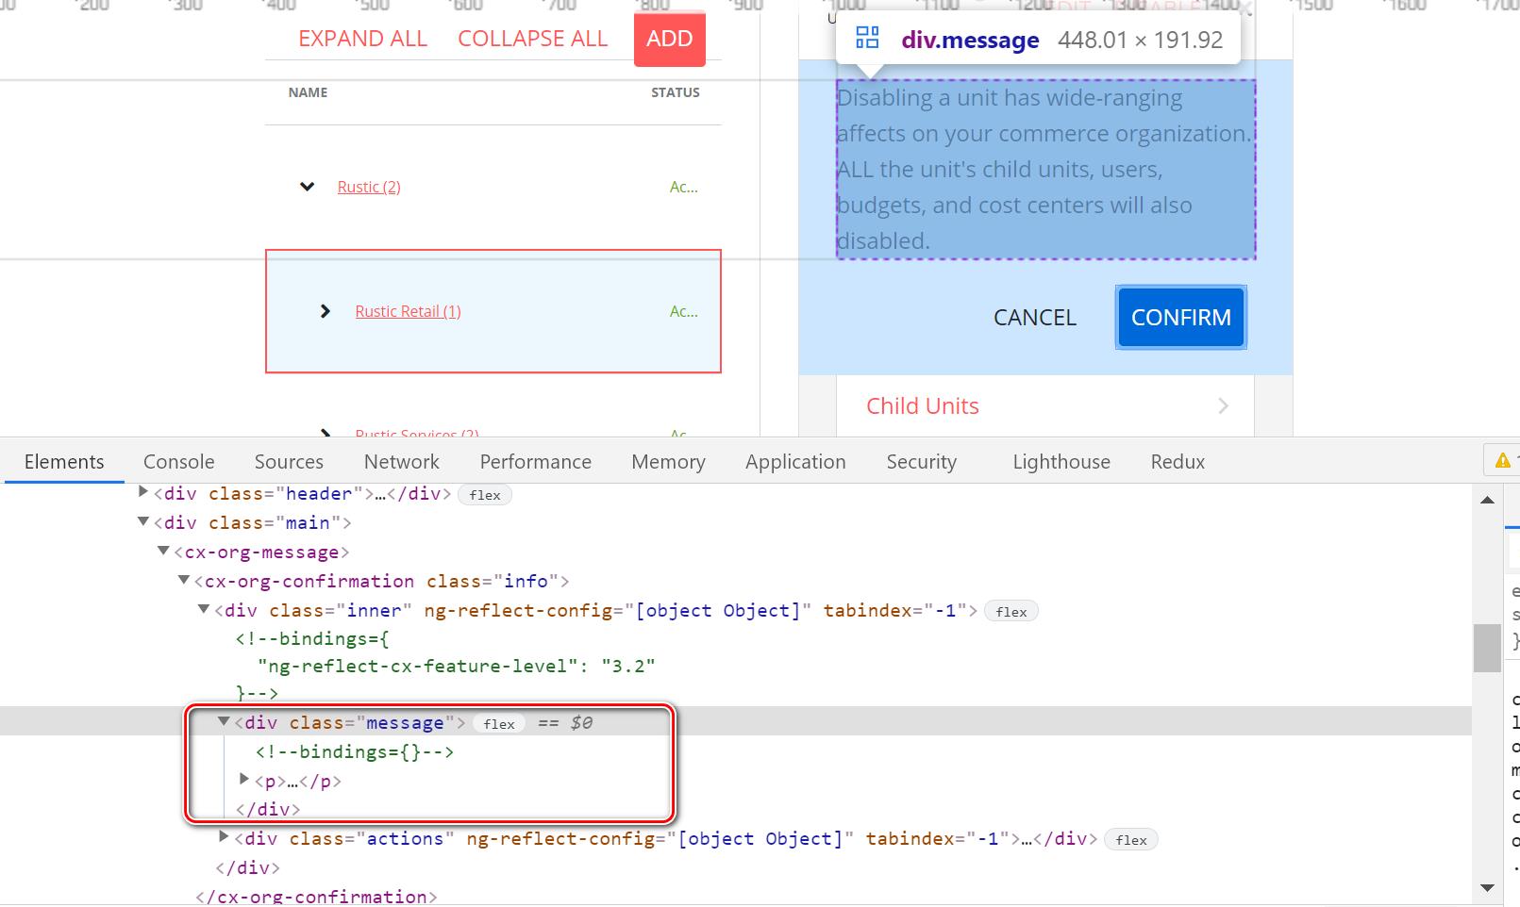This screenshot has width=1520, height=907.
Task: Open the Sources tab
Action: tap(289, 462)
